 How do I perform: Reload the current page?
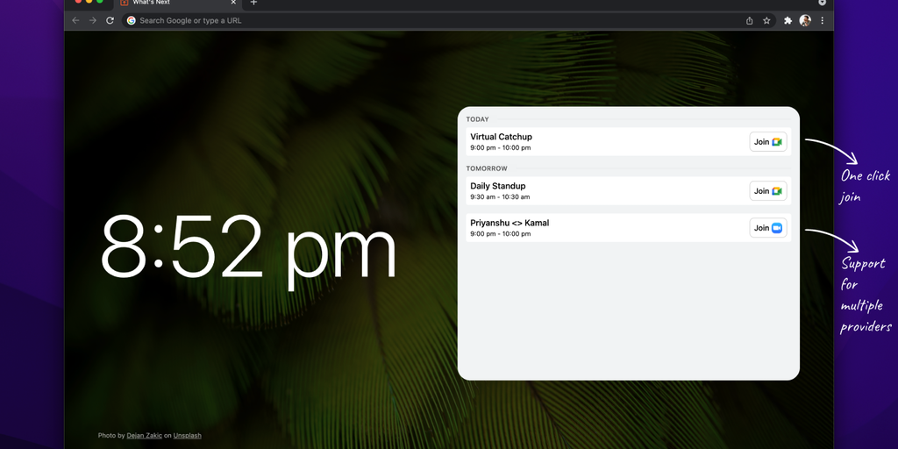click(110, 20)
